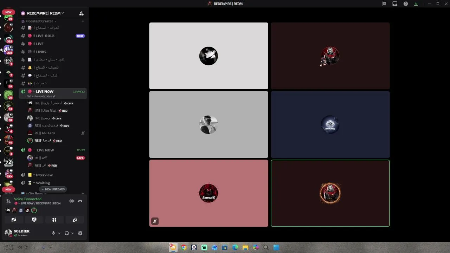450x253 pixels.
Task: Collapse the Content Creator category
Action: [40, 21]
